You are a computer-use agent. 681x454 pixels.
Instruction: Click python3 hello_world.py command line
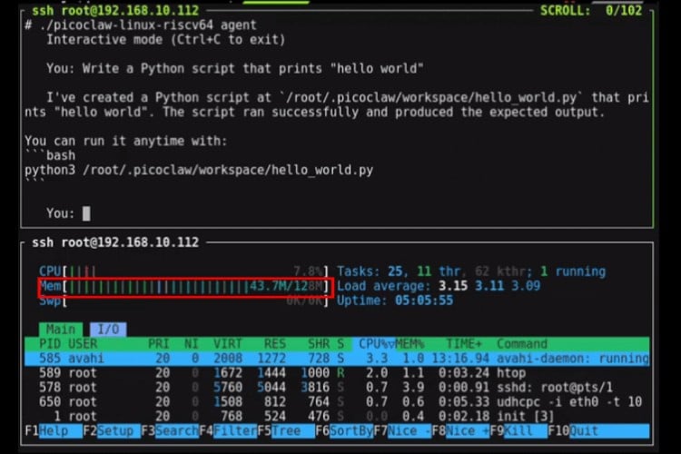(x=199, y=170)
